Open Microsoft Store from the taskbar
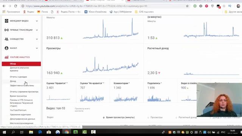Screen dimensions: 242x136 (49, 132)
